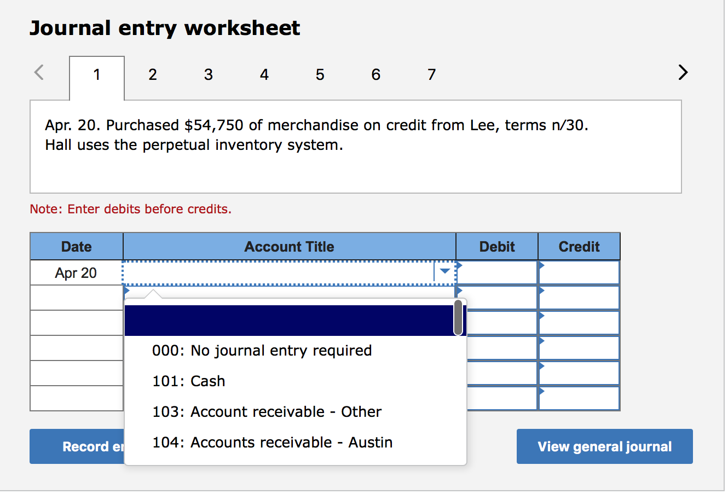Click the Debit cell in the fourth row

pyautogui.click(x=501, y=348)
